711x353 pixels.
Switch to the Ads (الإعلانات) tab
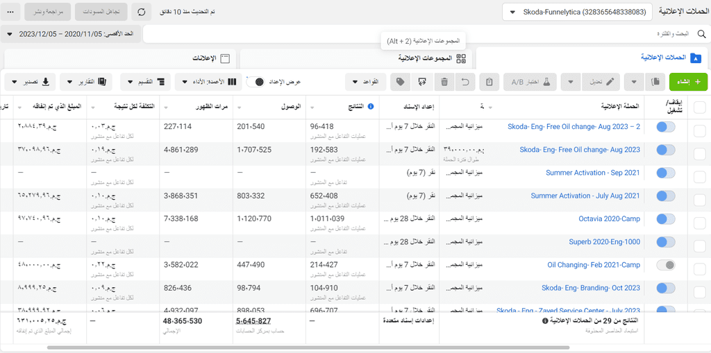[x=120, y=58]
